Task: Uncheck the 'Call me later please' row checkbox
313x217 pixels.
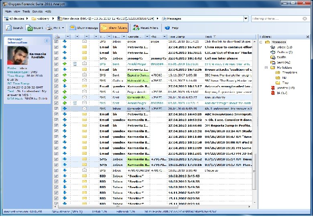Action: coord(56,58)
